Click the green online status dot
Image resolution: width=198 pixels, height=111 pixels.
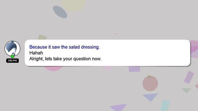click(12, 56)
